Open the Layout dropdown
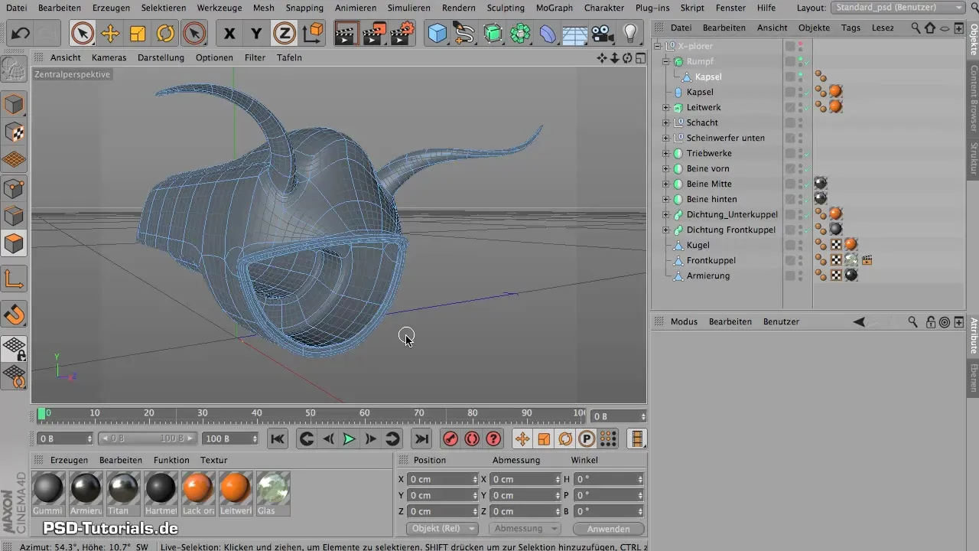This screenshot has width=979, height=551. 897,8
